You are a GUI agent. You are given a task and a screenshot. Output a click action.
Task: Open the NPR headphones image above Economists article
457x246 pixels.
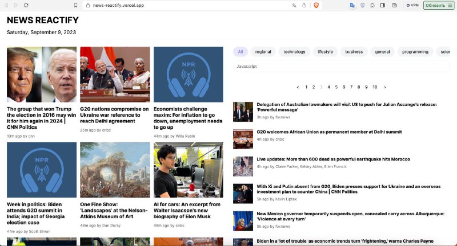point(189,75)
